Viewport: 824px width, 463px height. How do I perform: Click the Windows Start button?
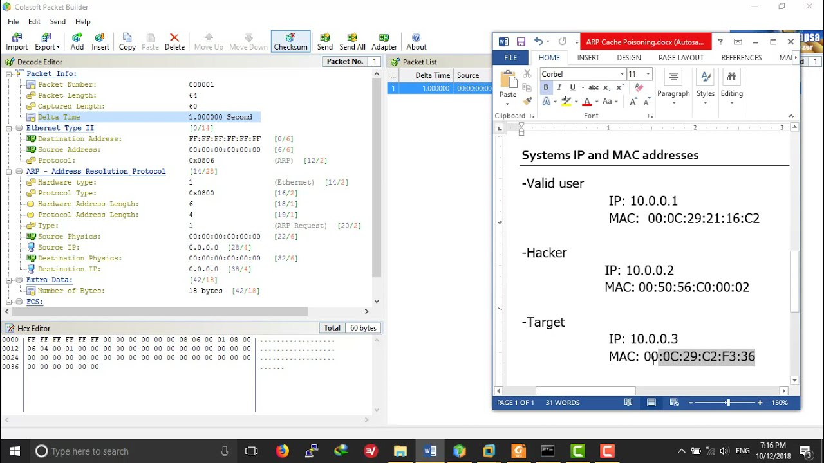[x=15, y=451]
